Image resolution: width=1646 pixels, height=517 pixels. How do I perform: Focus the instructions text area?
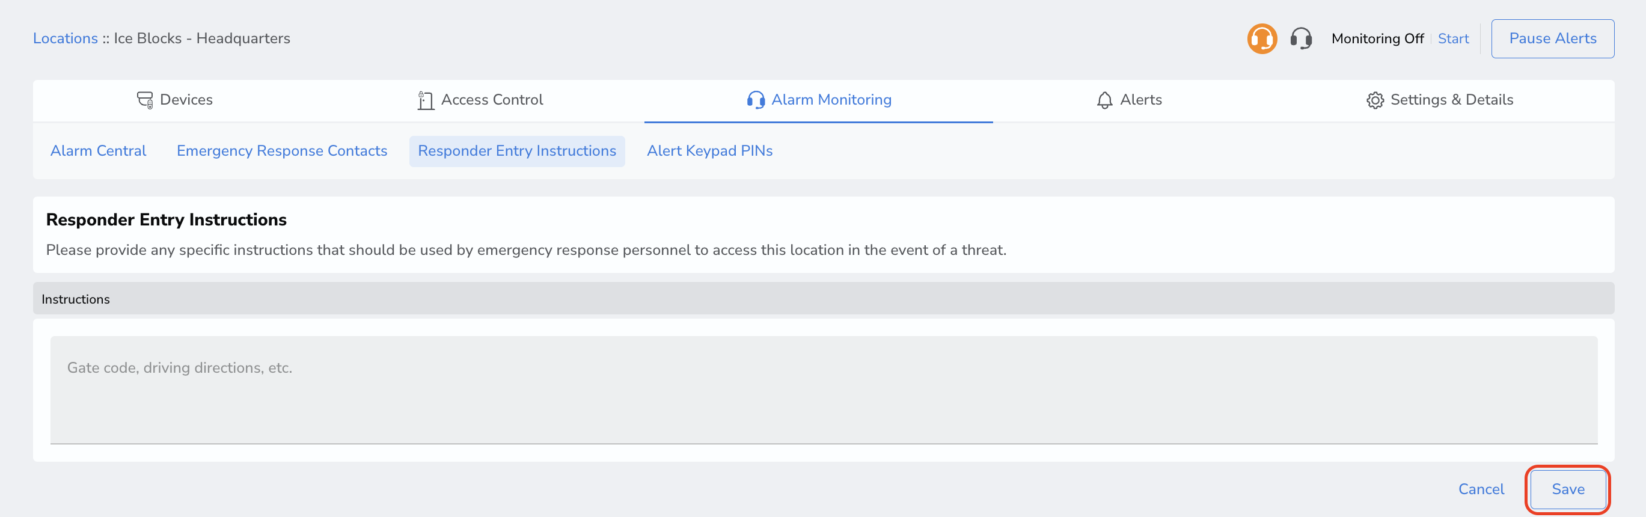[824, 390]
